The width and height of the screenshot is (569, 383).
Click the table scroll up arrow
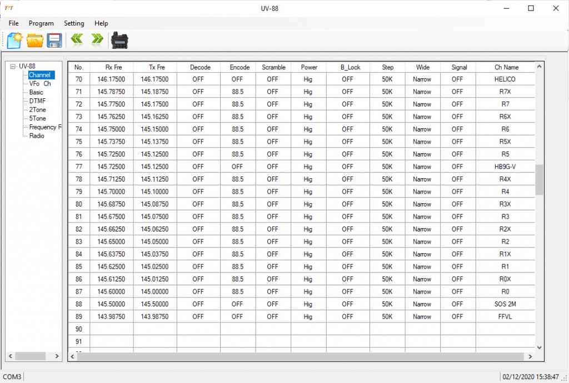pos(539,67)
